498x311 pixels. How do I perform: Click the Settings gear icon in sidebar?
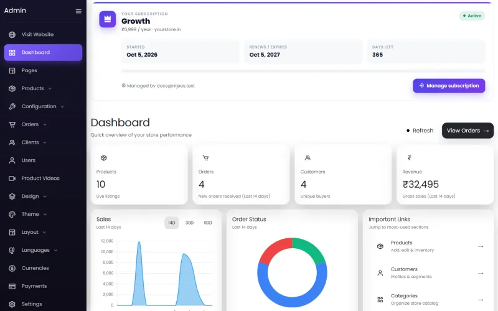coord(12,304)
